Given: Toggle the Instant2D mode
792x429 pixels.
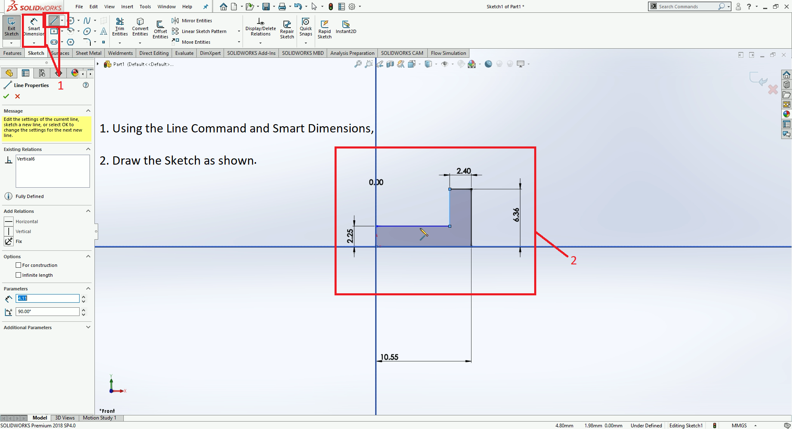Looking at the screenshot, I should coord(346,27).
